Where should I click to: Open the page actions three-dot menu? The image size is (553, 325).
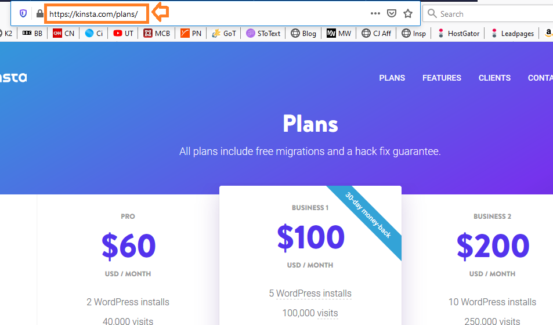pyautogui.click(x=375, y=13)
